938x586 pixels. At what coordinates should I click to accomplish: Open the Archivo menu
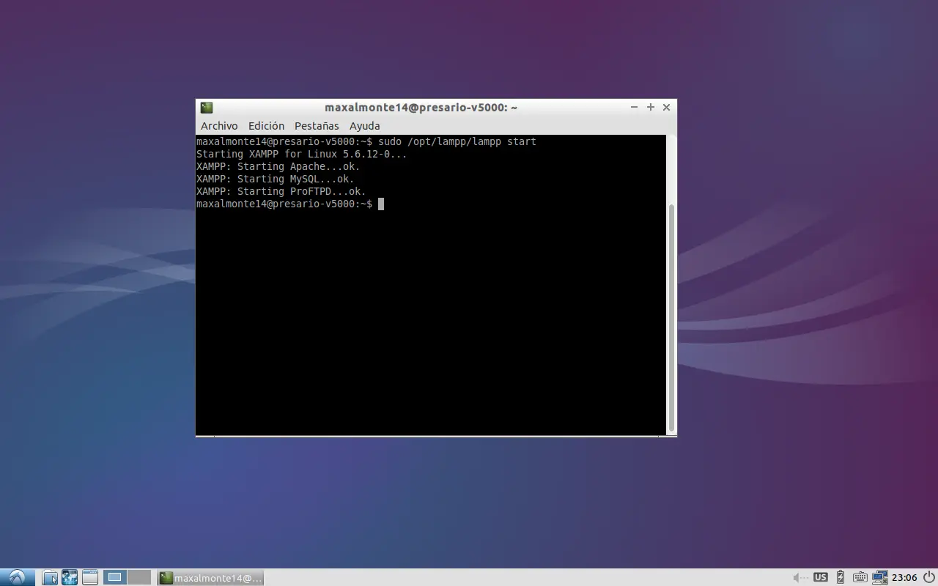tap(219, 126)
